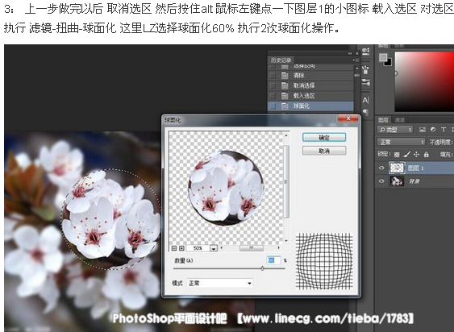Open the 正常 layer blend mode dropdown
454x332 pixels.
click(402, 142)
